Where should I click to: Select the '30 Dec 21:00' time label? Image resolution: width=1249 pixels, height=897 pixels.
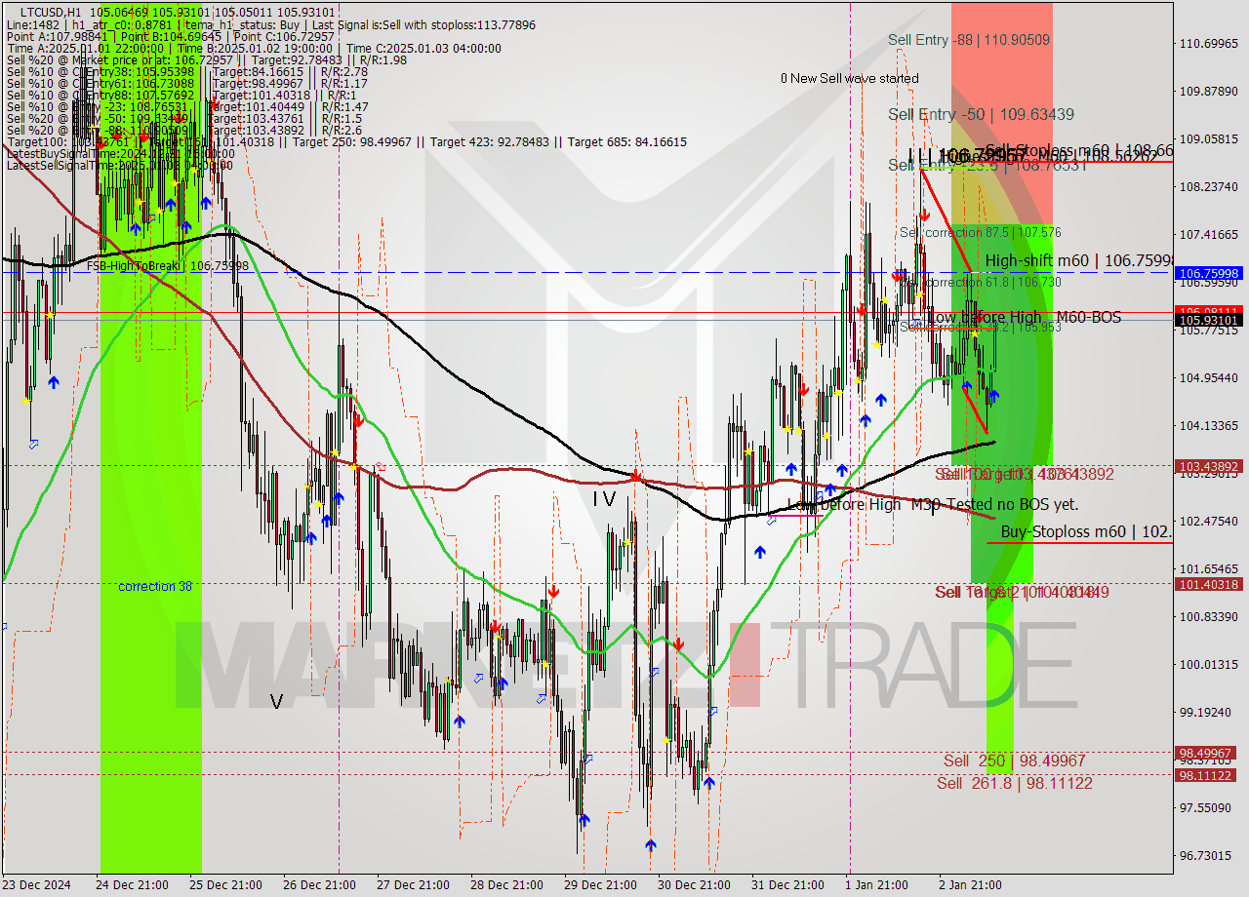point(694,884)
